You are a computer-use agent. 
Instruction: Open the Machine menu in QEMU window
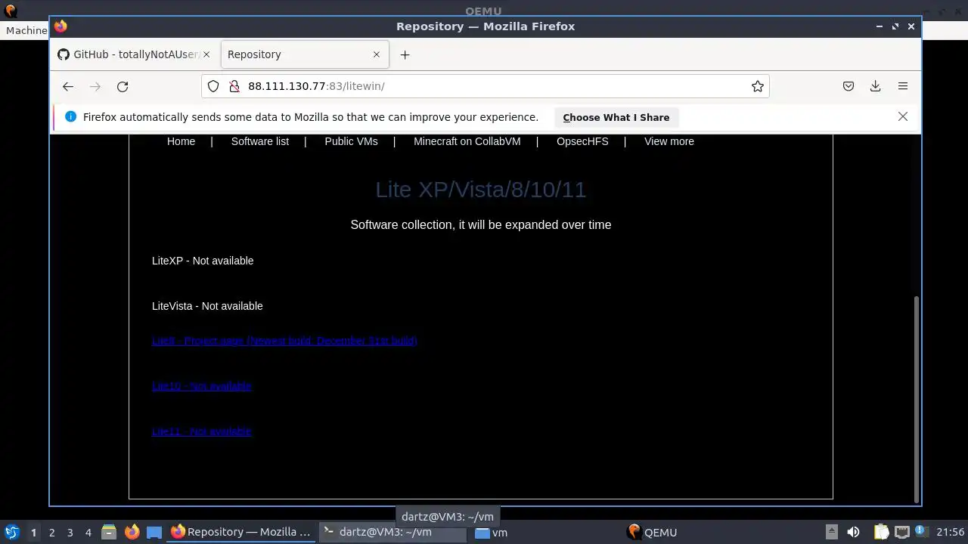point(26,30)
